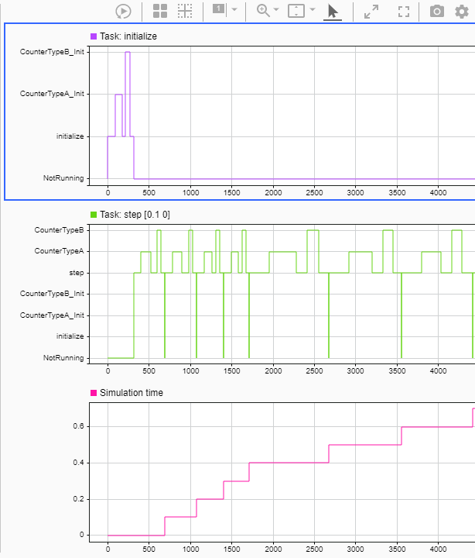
Task: Click NotRunning label in the top plot
Action: [x=63, y=178]
